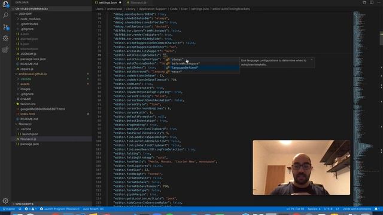Open the Run and Debug view

click(5, 38)
